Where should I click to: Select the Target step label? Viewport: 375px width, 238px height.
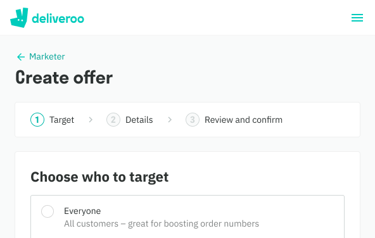tap(61, 120)
